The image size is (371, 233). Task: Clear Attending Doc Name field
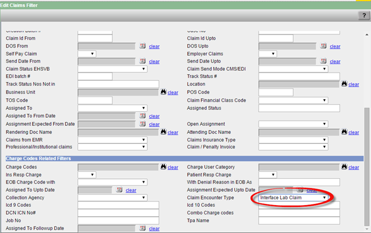click(x=354, y=133)
